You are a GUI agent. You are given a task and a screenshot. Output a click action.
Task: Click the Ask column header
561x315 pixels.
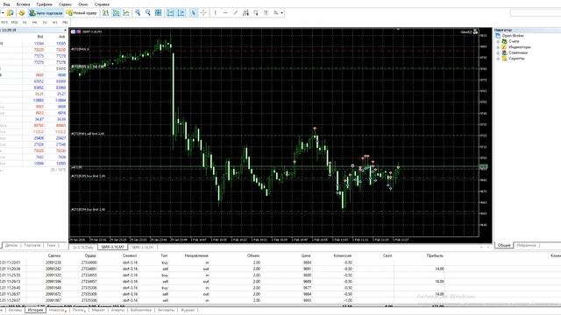[62, 37]
